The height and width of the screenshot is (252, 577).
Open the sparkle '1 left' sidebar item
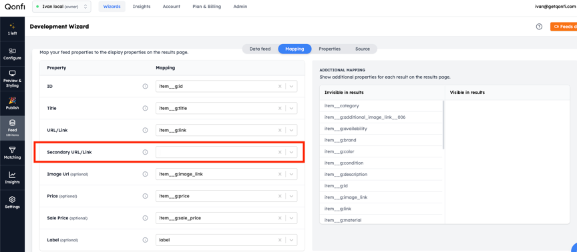(x=12, y=29)
